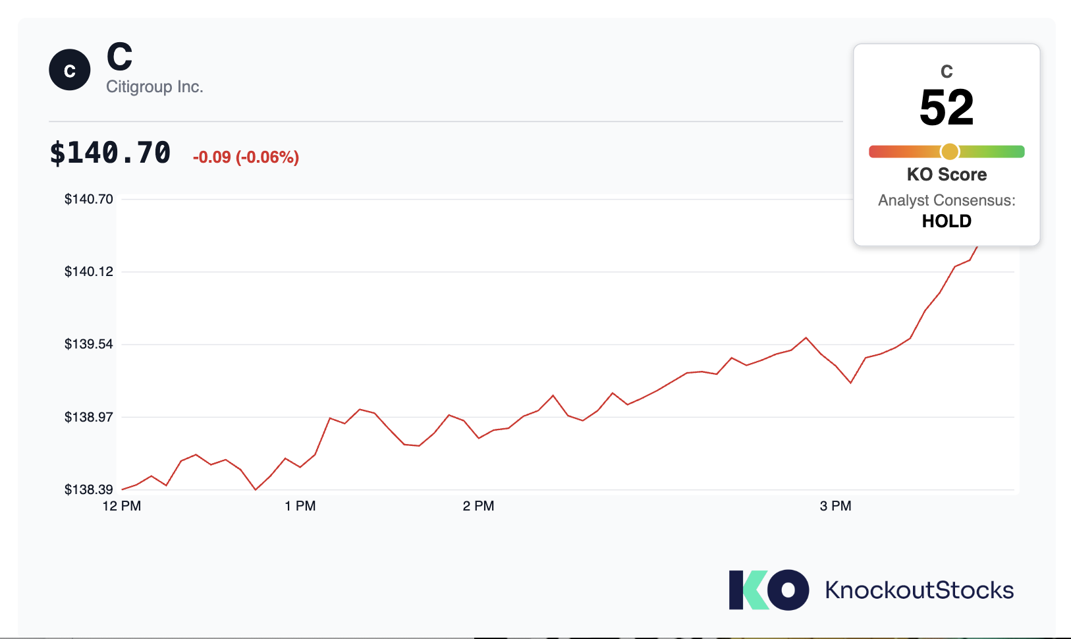1071x639 pixels.
Task: Click the red end of score gradient bar
Action: [877, 152]
